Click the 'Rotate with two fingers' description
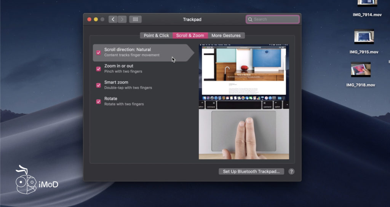Screen dimensions: 390x207 124,104
